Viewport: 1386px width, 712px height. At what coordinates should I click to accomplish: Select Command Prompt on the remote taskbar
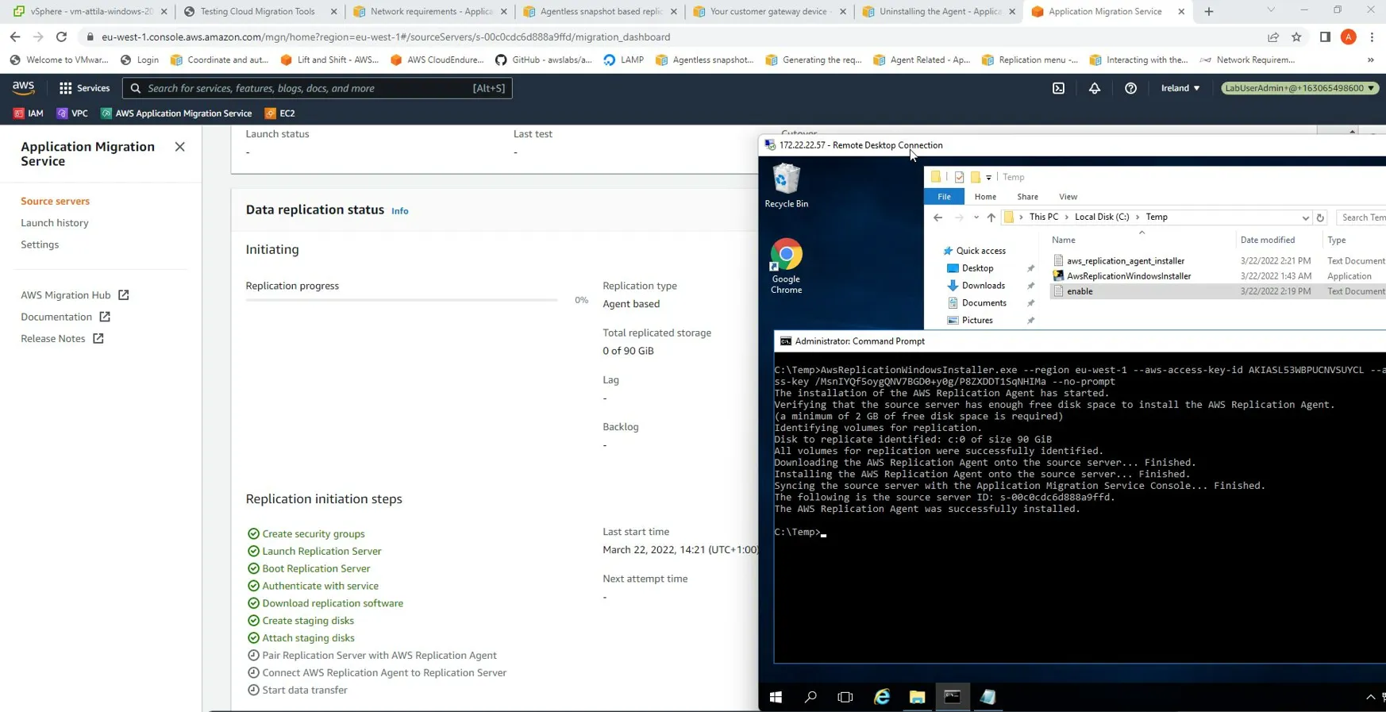(952, 697)
